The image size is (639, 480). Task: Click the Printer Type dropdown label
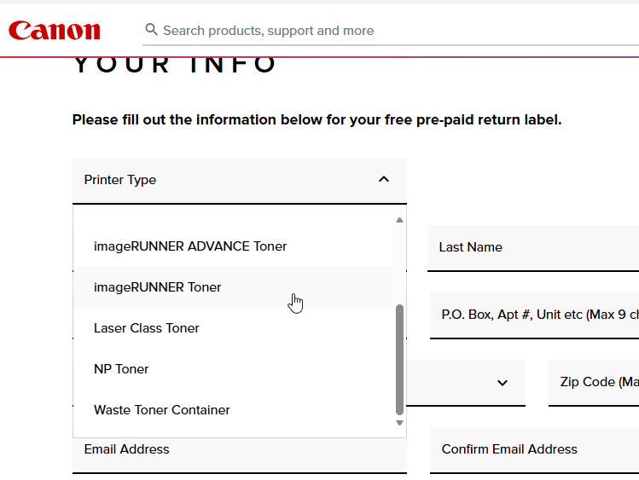(x=120, y=180)
